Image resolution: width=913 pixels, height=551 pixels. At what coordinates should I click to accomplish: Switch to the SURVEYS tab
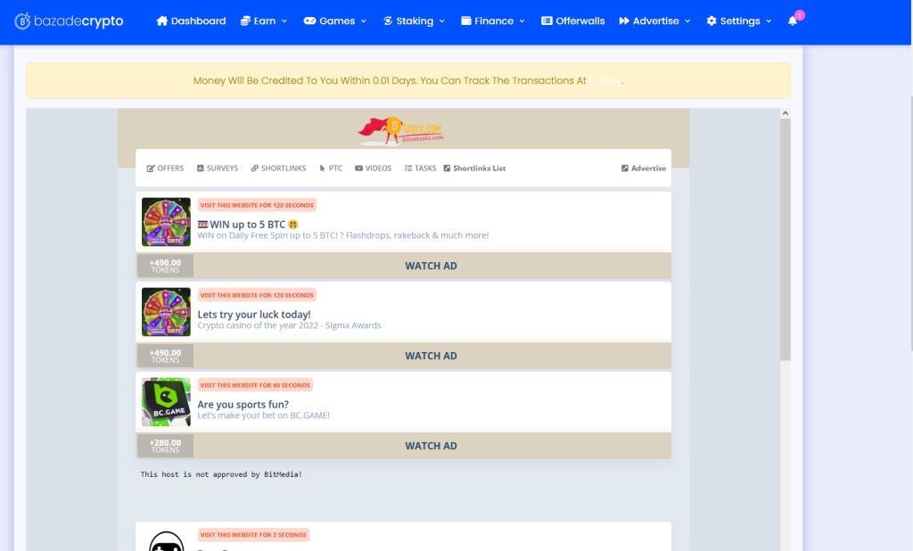coord(218,169)
